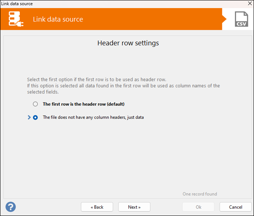Select the no column headers radio button
The height and width of the screenshot is (216, 254).
tap(35, 118)
